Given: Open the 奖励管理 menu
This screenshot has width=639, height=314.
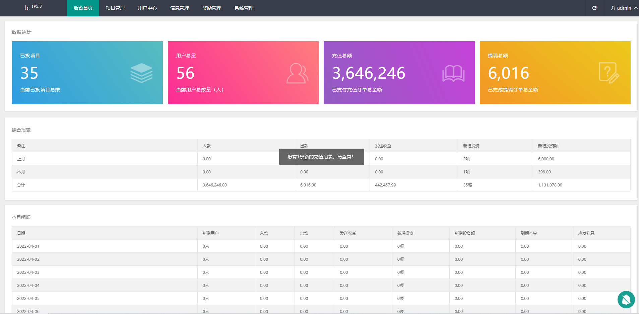Looking at the screenshot, I should click(x=212, y=8).
